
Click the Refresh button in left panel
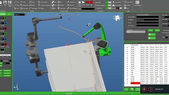(7, 76)
